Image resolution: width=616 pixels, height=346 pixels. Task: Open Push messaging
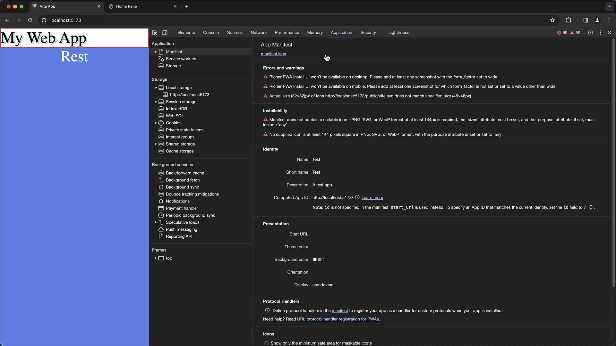tap(182, 229)
